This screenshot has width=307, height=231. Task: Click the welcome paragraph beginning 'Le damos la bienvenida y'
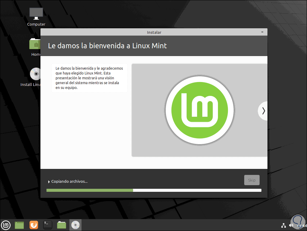click(89, 78)
